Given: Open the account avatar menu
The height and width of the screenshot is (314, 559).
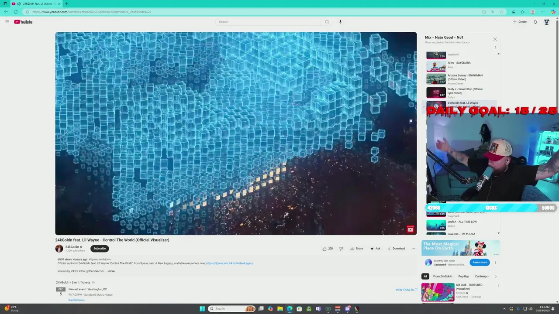Looking at the screenshot, I should [546, 22].
